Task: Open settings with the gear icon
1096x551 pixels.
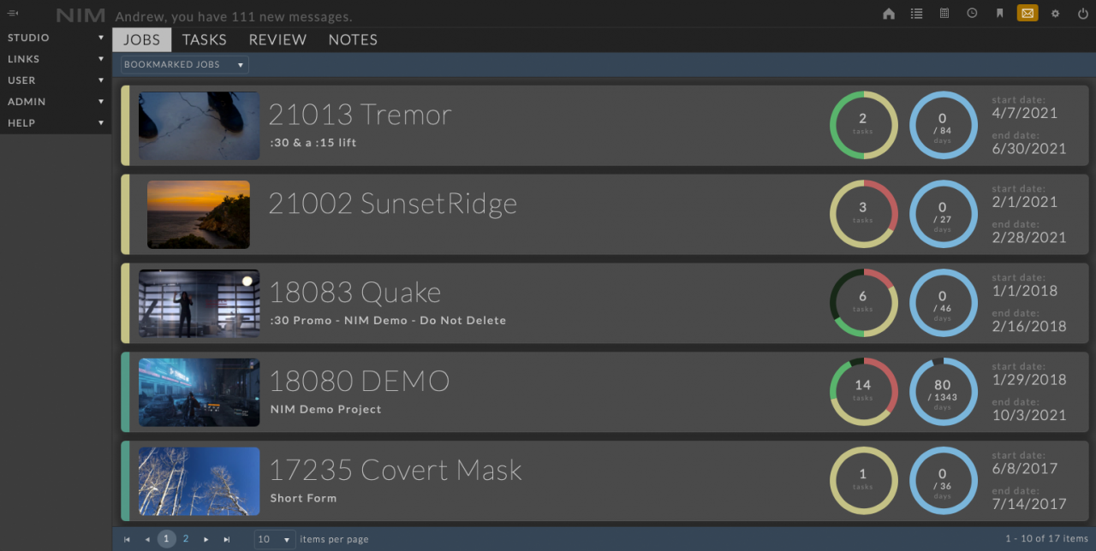Action: point(1055,14)
